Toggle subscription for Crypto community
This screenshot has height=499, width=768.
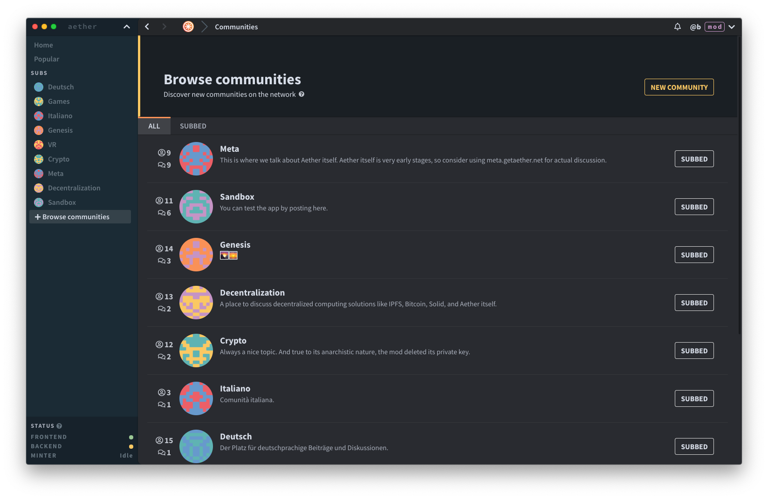coord(694,351)
